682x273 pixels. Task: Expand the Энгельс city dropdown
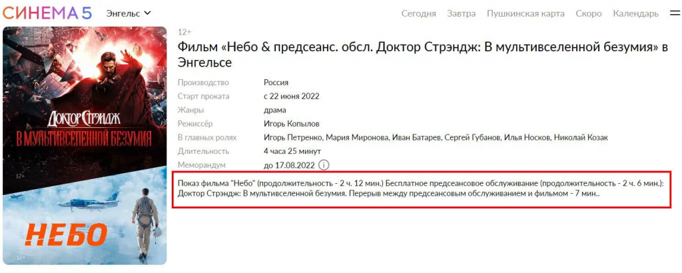click(x=129, y=13)
